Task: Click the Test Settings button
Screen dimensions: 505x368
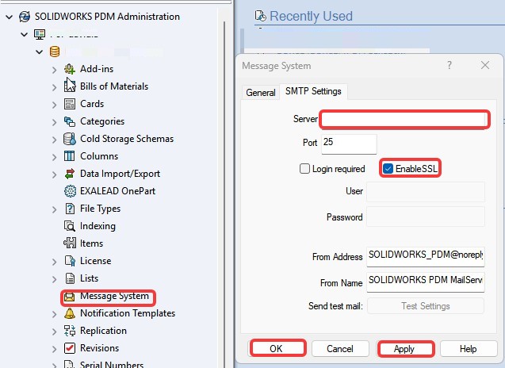Action: [426, 306]
